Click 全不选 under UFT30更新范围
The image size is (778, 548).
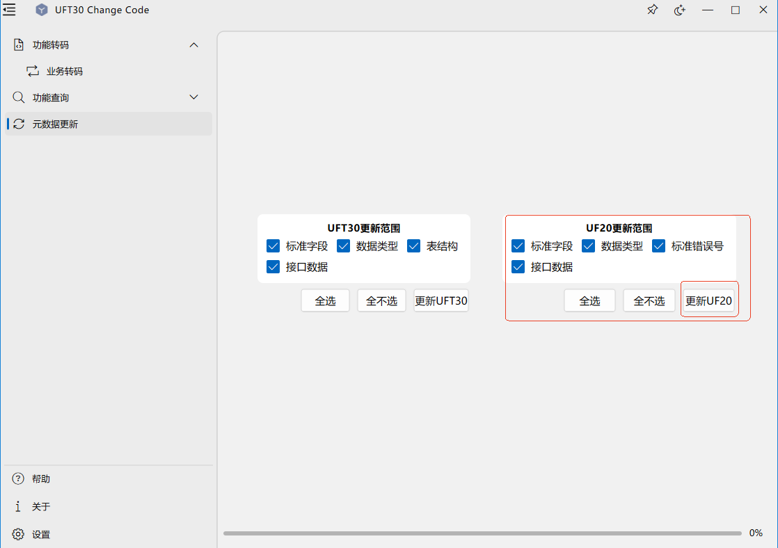[x=381, y=300]
